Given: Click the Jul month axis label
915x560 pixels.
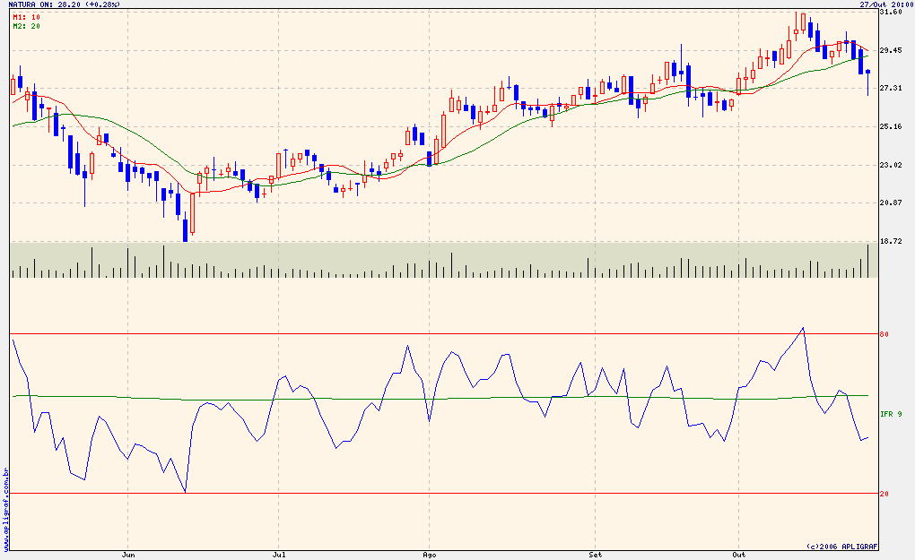Looking at the screenshot, I should point(279,555).
